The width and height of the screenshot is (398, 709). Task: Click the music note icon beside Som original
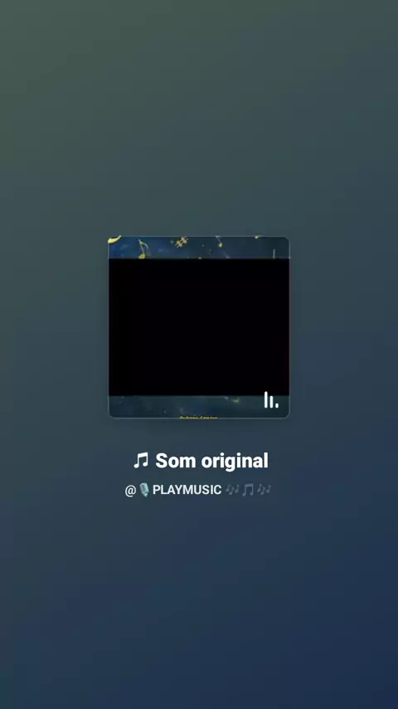coord(141,461)
